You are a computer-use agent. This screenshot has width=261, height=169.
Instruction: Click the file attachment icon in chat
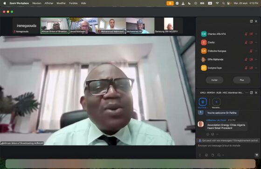click(213, 155)
